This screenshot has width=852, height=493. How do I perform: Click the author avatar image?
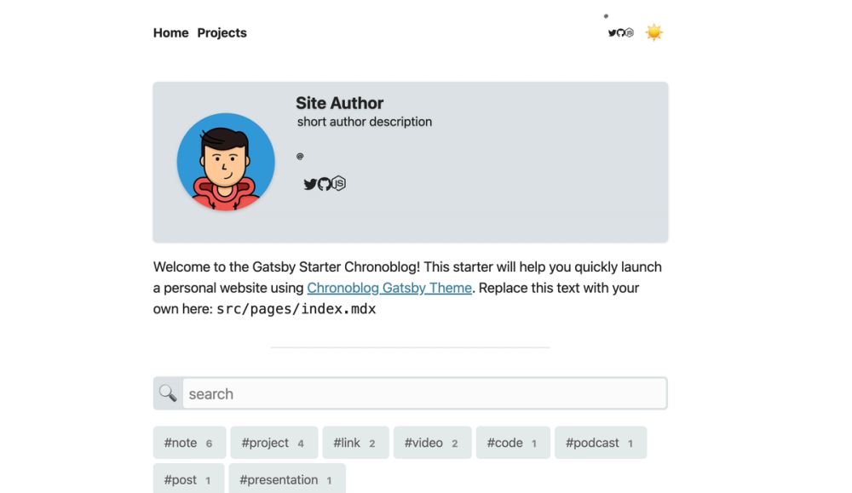(x=226, y=162)
